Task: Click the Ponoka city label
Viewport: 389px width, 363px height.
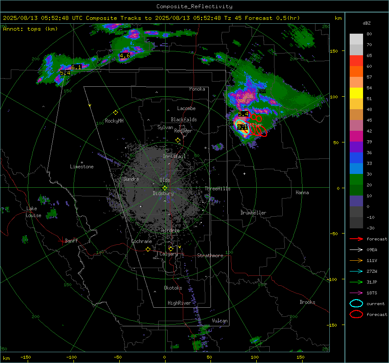Action: pos(197,89)
